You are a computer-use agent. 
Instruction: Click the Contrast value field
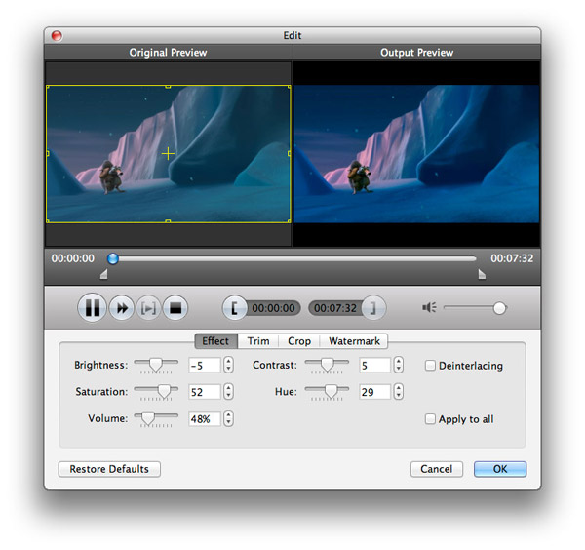pos(374,366)
